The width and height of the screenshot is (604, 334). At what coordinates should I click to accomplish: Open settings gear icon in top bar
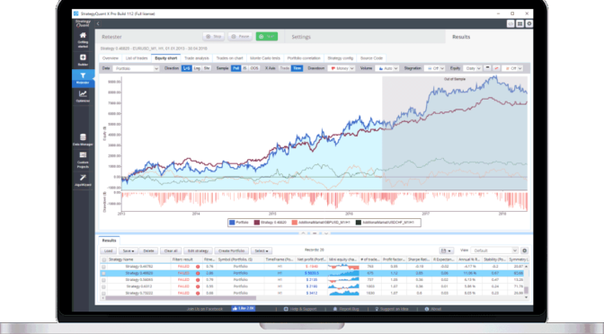(x=528, y=24)
